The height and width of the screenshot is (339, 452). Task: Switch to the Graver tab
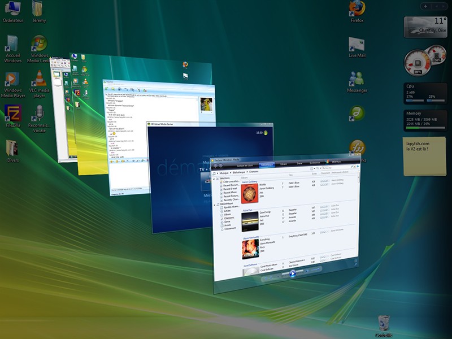point(299,163)
